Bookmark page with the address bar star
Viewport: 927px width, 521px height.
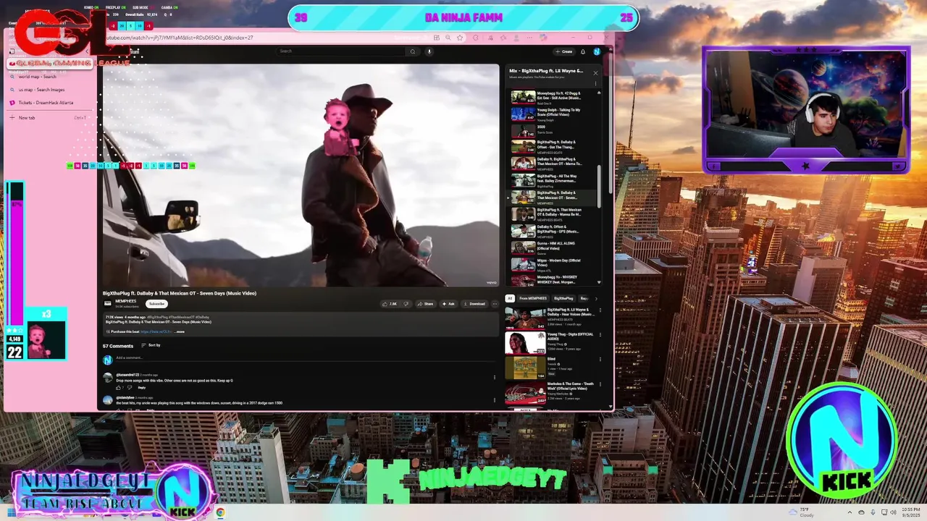click(459, 38)
